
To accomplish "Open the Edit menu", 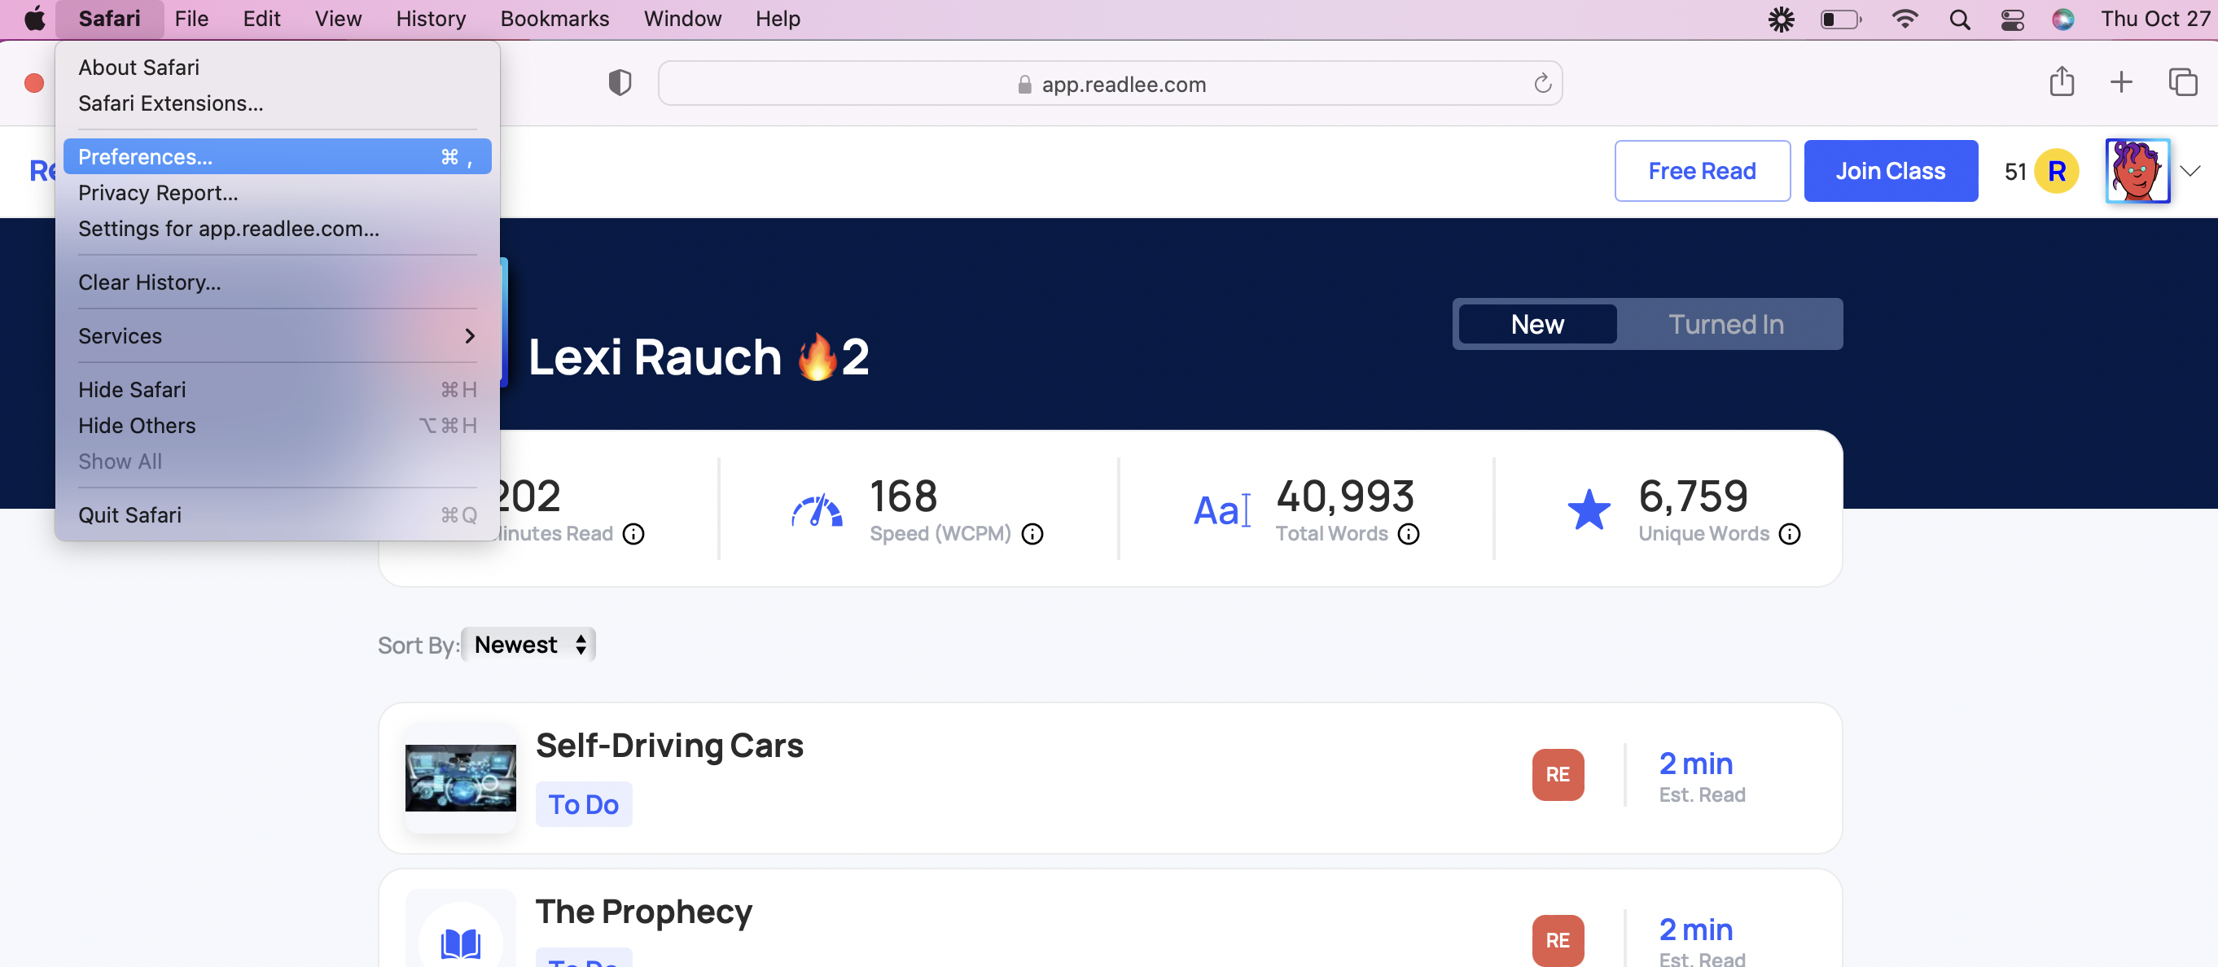I will (x=261, y=19).
